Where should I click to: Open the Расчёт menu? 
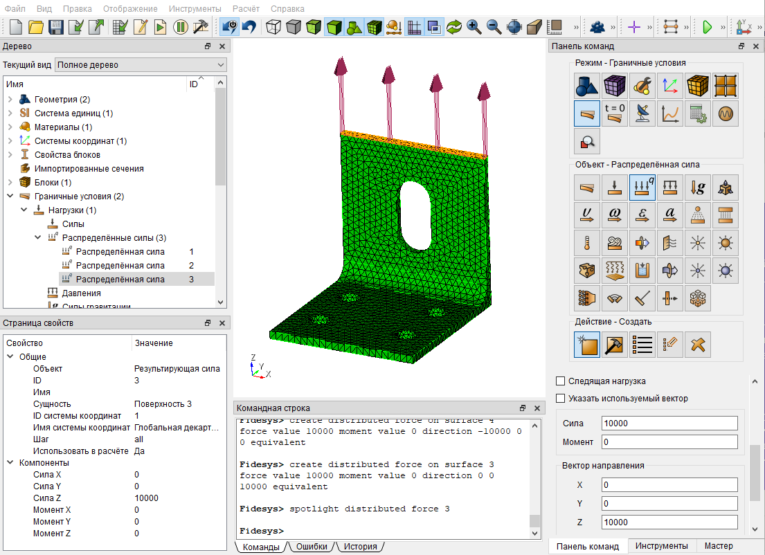coord(246,9)
